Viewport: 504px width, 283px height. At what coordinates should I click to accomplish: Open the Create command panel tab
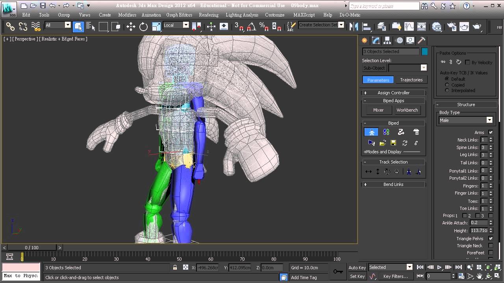click(365, 40)
